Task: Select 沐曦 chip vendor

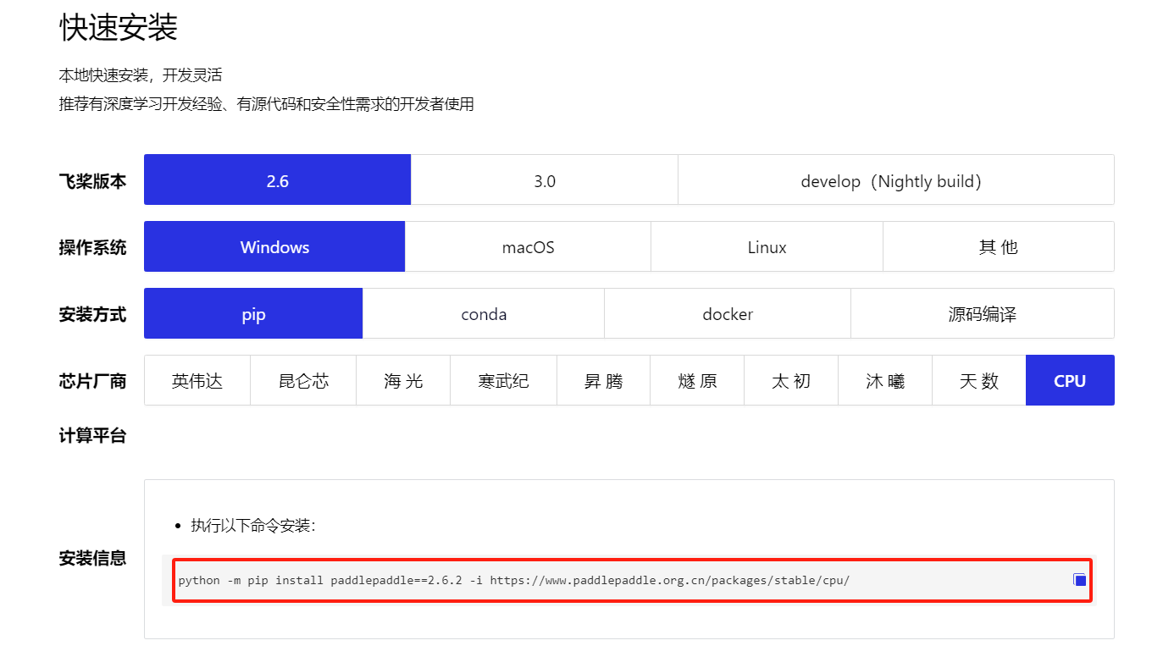Action: (885, 380)
